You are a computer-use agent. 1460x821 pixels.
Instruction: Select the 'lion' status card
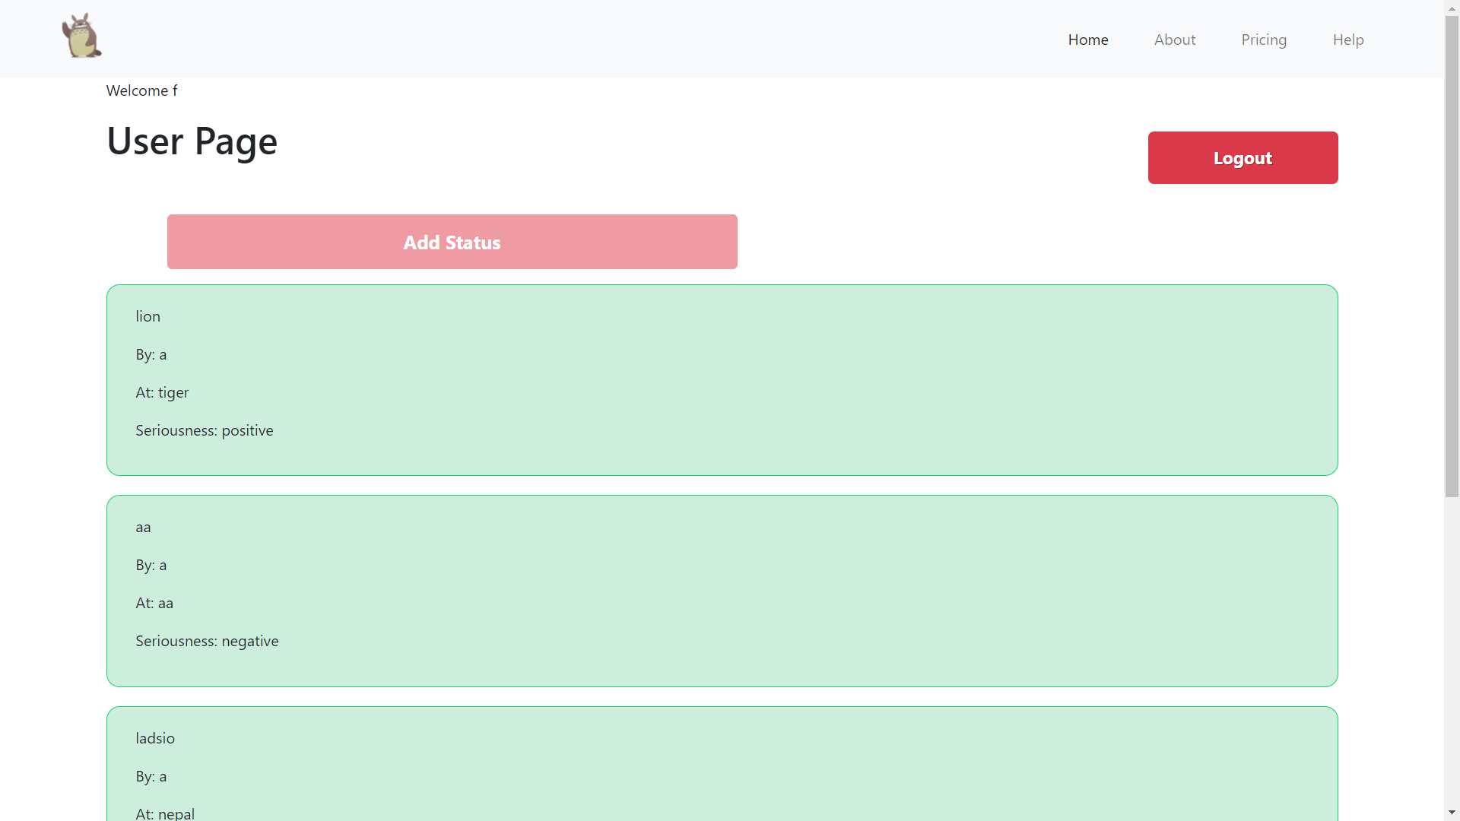pos(722,380)
